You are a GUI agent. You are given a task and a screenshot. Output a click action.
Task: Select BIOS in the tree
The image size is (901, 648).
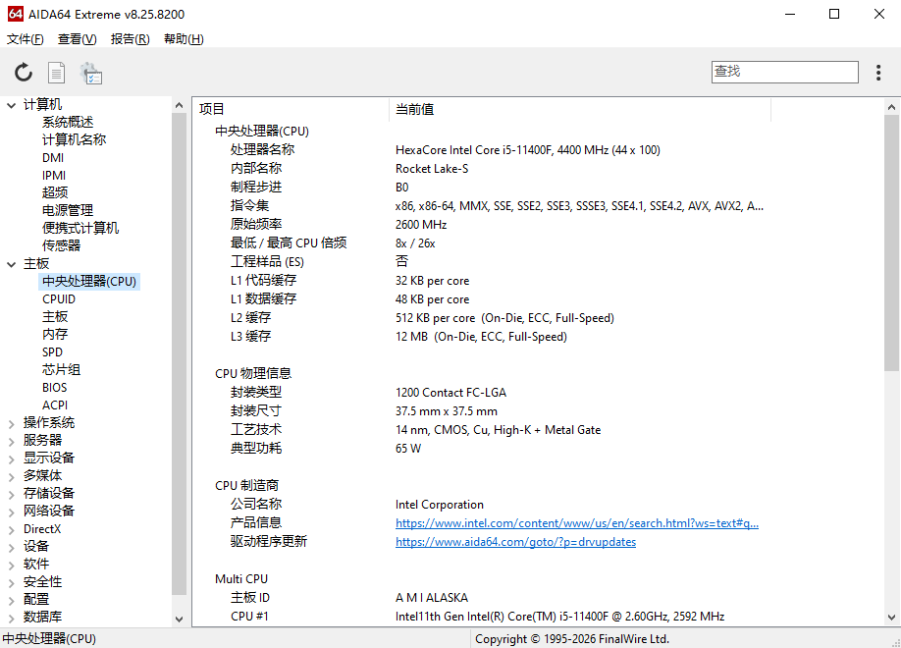(x=55, y=388)
